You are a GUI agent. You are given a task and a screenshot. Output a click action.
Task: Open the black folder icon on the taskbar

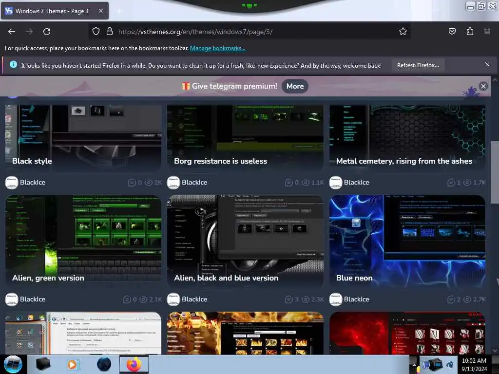pos(43,364)
